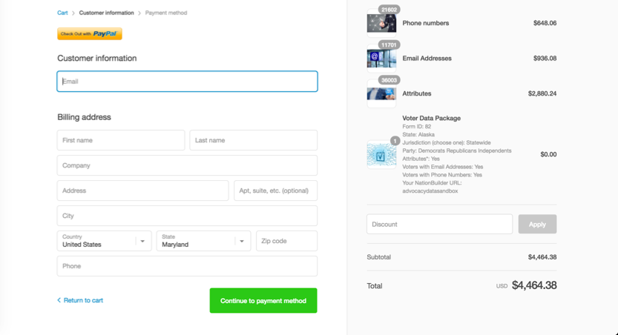Image resolution: width=618 pixels, height=335 pixels.
Task: Click quantity badge 21602
Action: [389, 10]
